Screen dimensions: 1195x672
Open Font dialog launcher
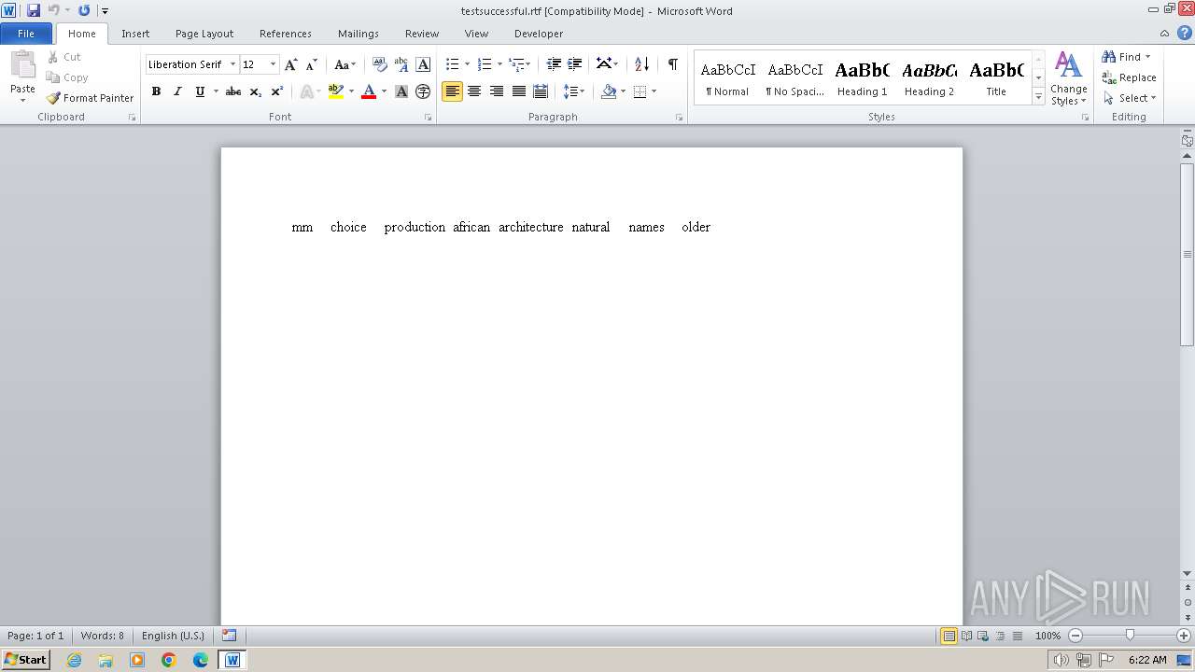428,118
